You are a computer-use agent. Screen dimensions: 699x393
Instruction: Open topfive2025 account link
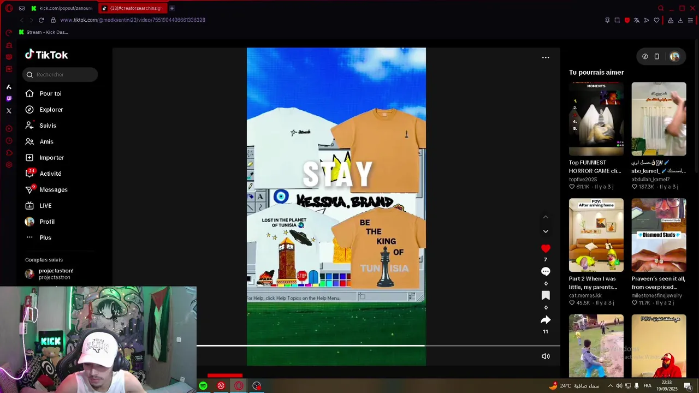[583, 180]
